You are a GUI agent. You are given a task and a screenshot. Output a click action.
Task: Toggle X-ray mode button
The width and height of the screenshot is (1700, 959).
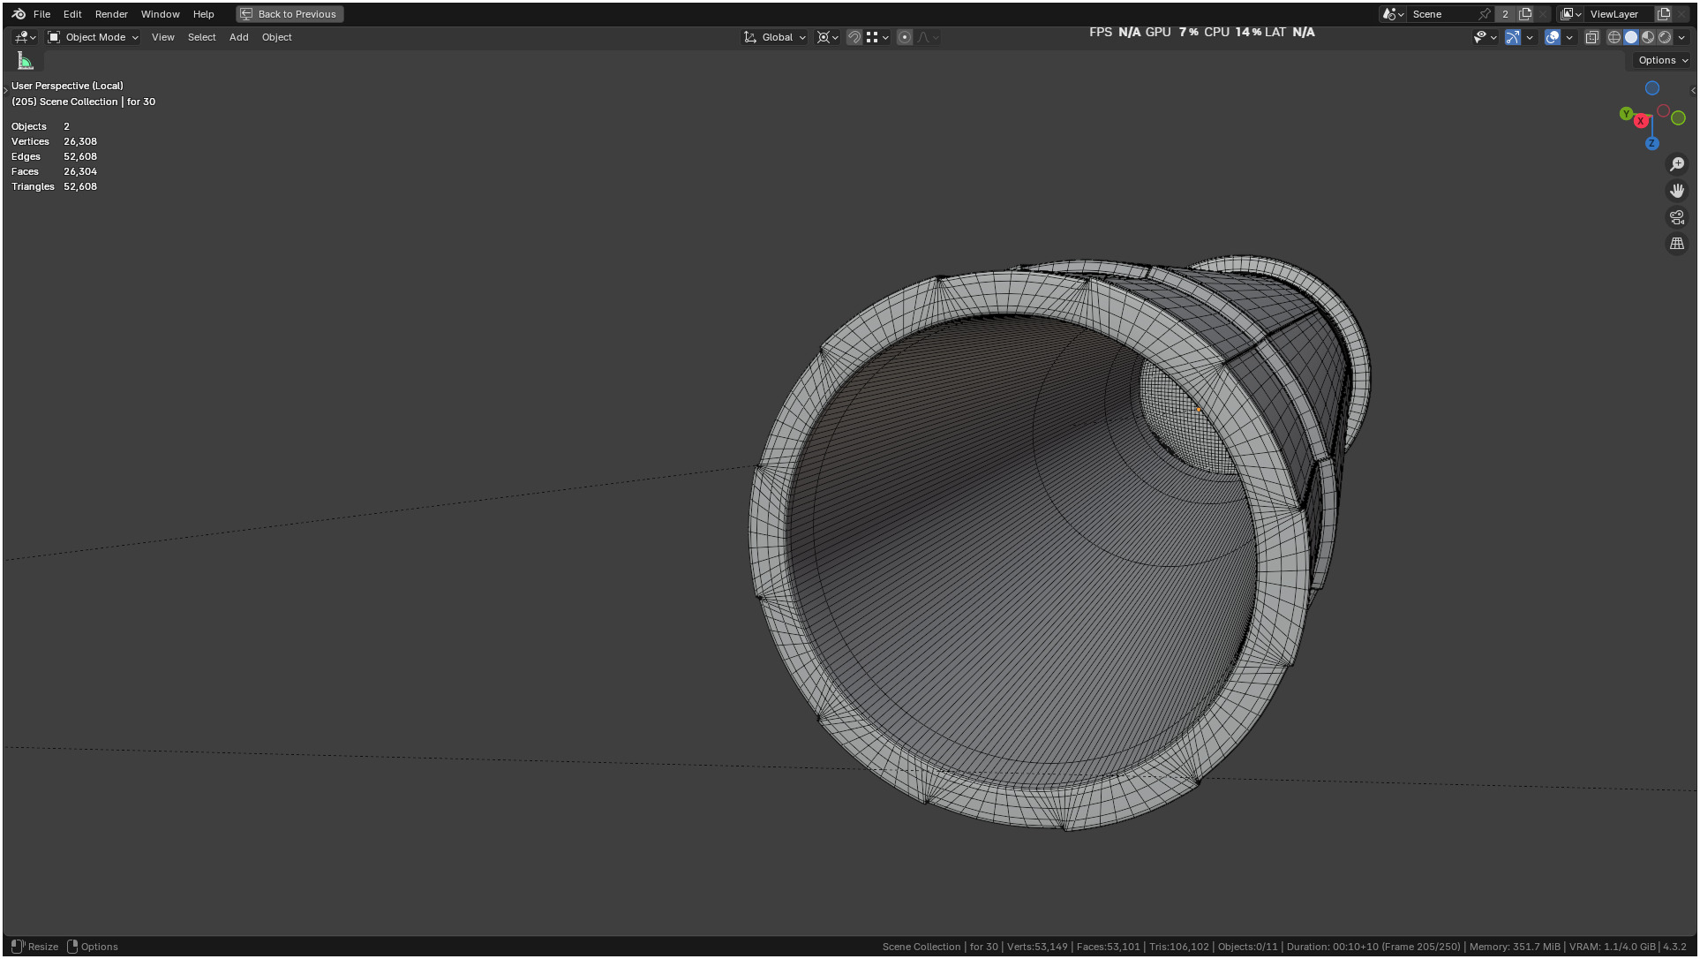(x=1592, y=37)
